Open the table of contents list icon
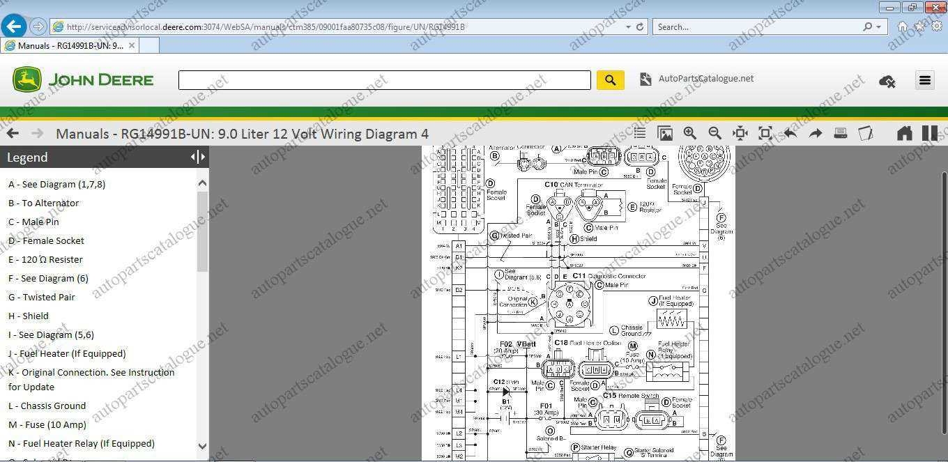This screenshot has width=948, height=462. point(639,133)
